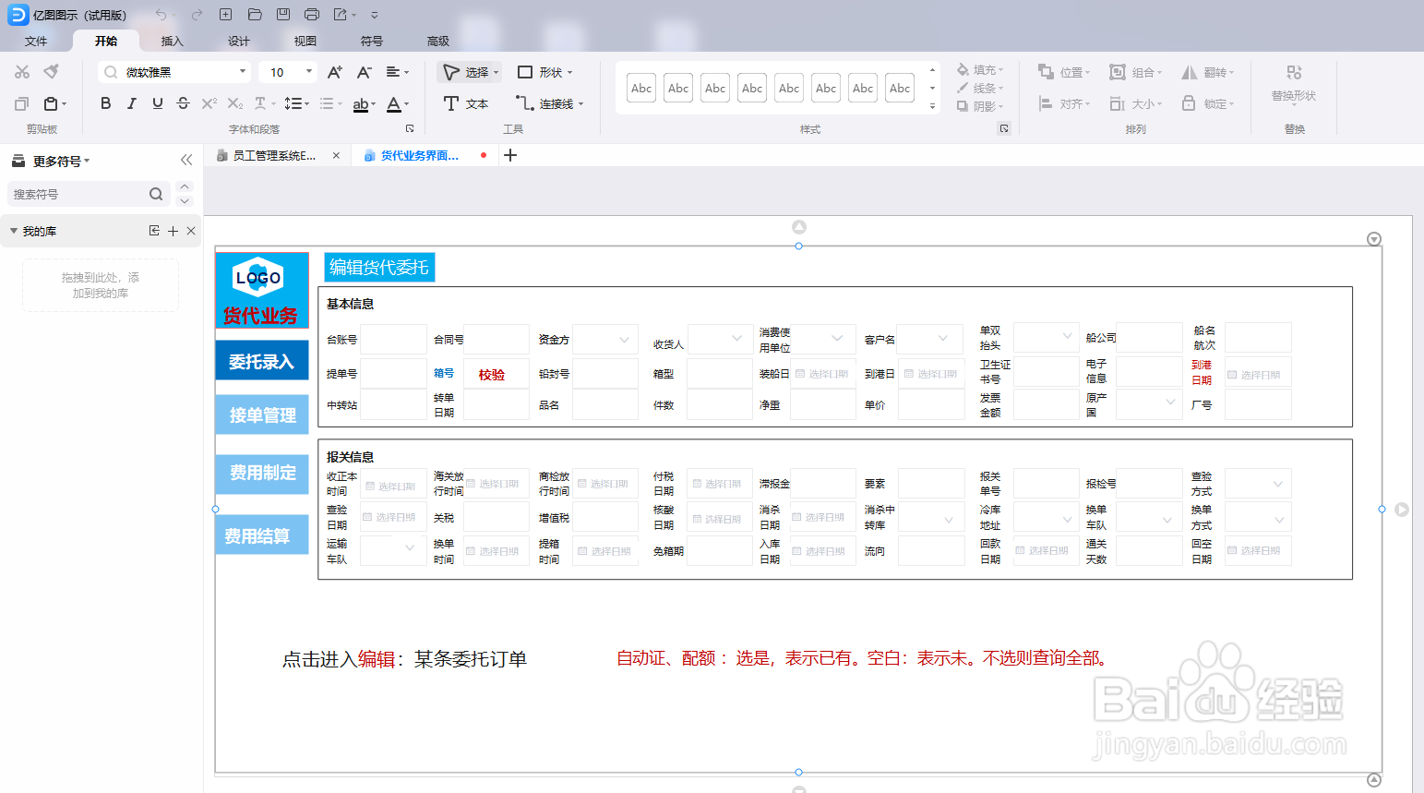
Task: Click the 委托录入 sidebar button
Action: [262, 360]
